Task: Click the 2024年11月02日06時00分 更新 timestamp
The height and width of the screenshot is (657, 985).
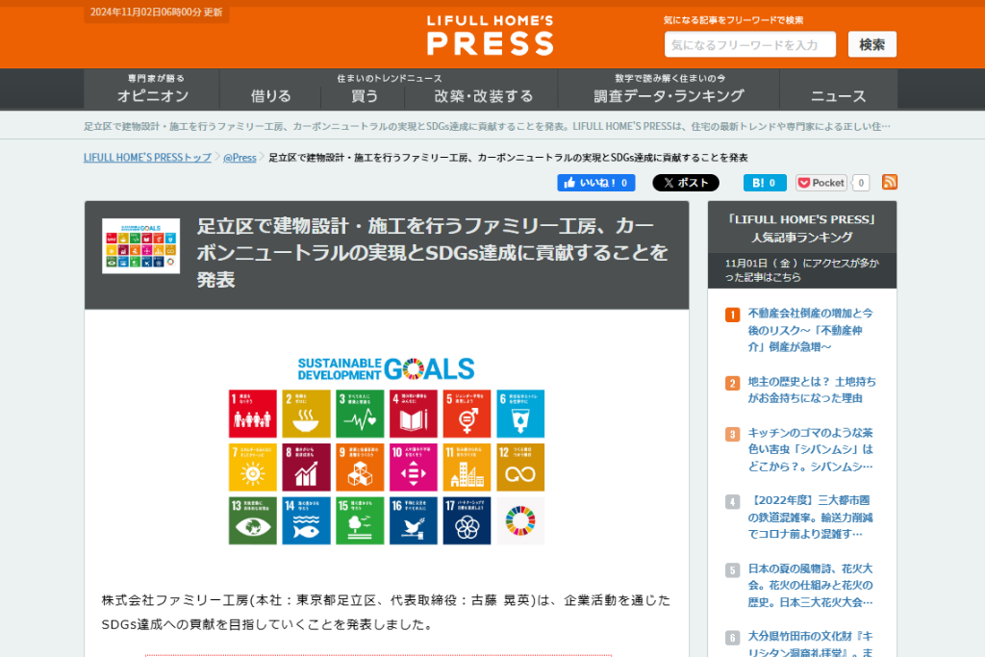Action: pos(157,12)
